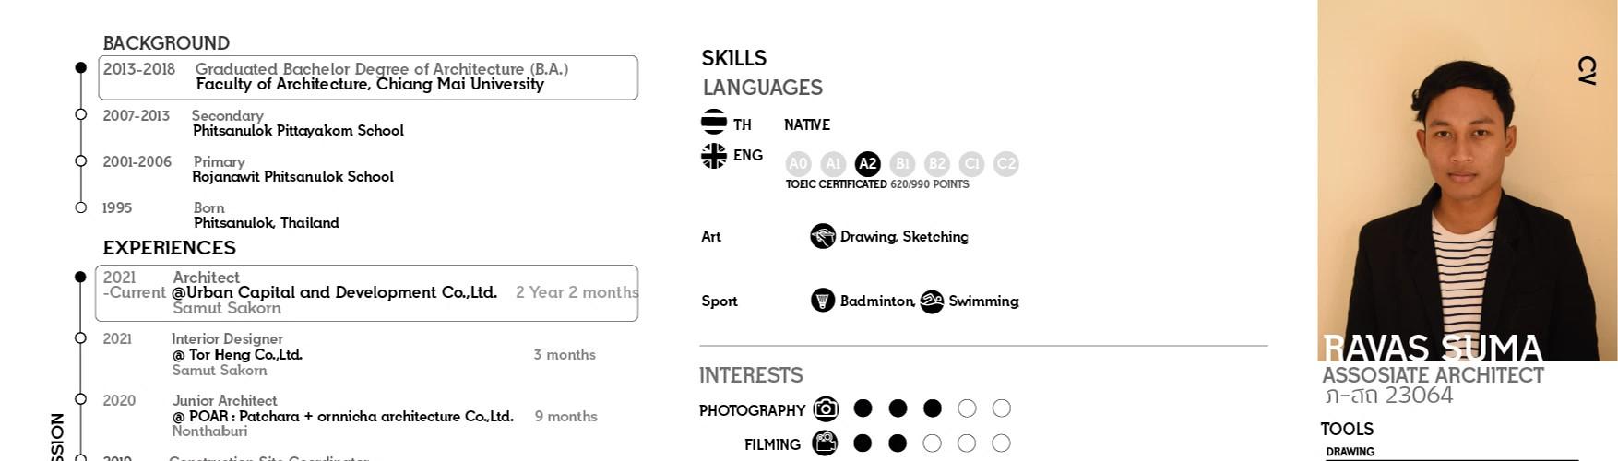The image size is (1618, 461).
Task: Click the fourth Photography rating dot
Action: coord(967,408)
